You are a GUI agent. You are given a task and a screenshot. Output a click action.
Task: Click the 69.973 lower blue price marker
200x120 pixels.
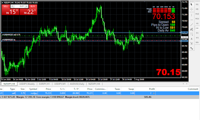(185, 41)
